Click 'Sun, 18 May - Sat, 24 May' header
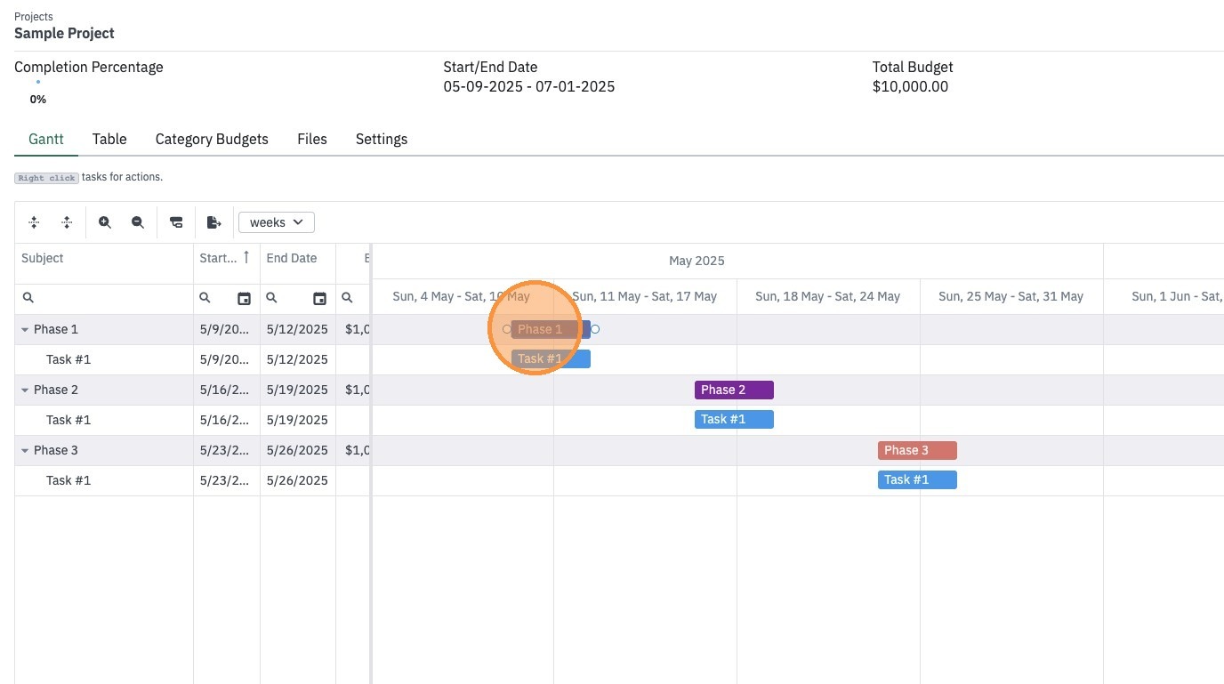The height and width of the screenshot is (684, 1224). tap(828, 296)
